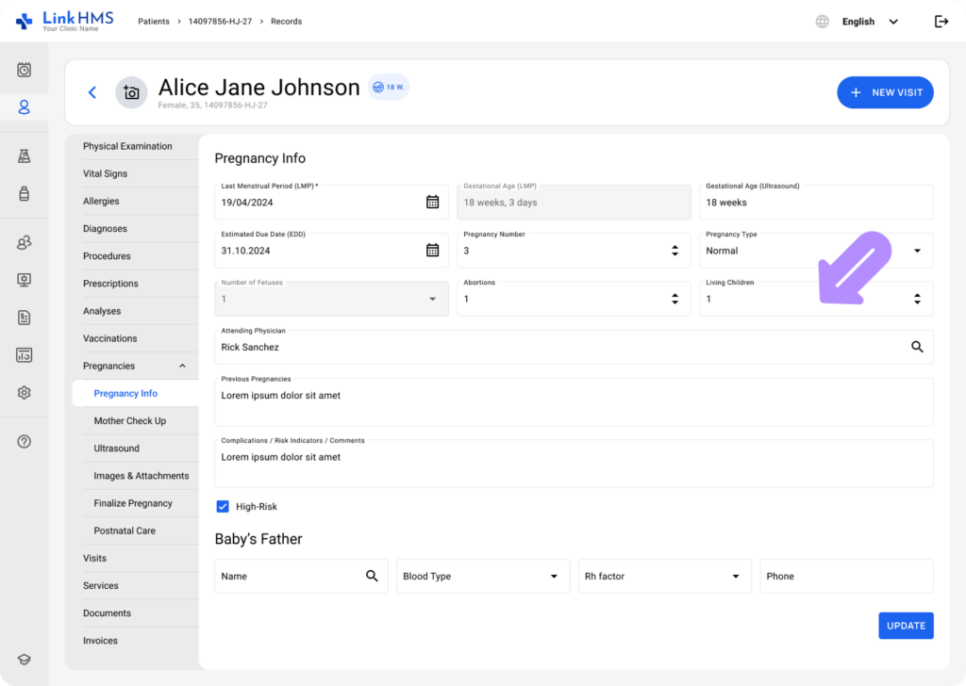Image resolution: width=966 pixels, height=686 pixels.
Task: Toggle the High-Risk checkbox
Action: pos(223,506)
